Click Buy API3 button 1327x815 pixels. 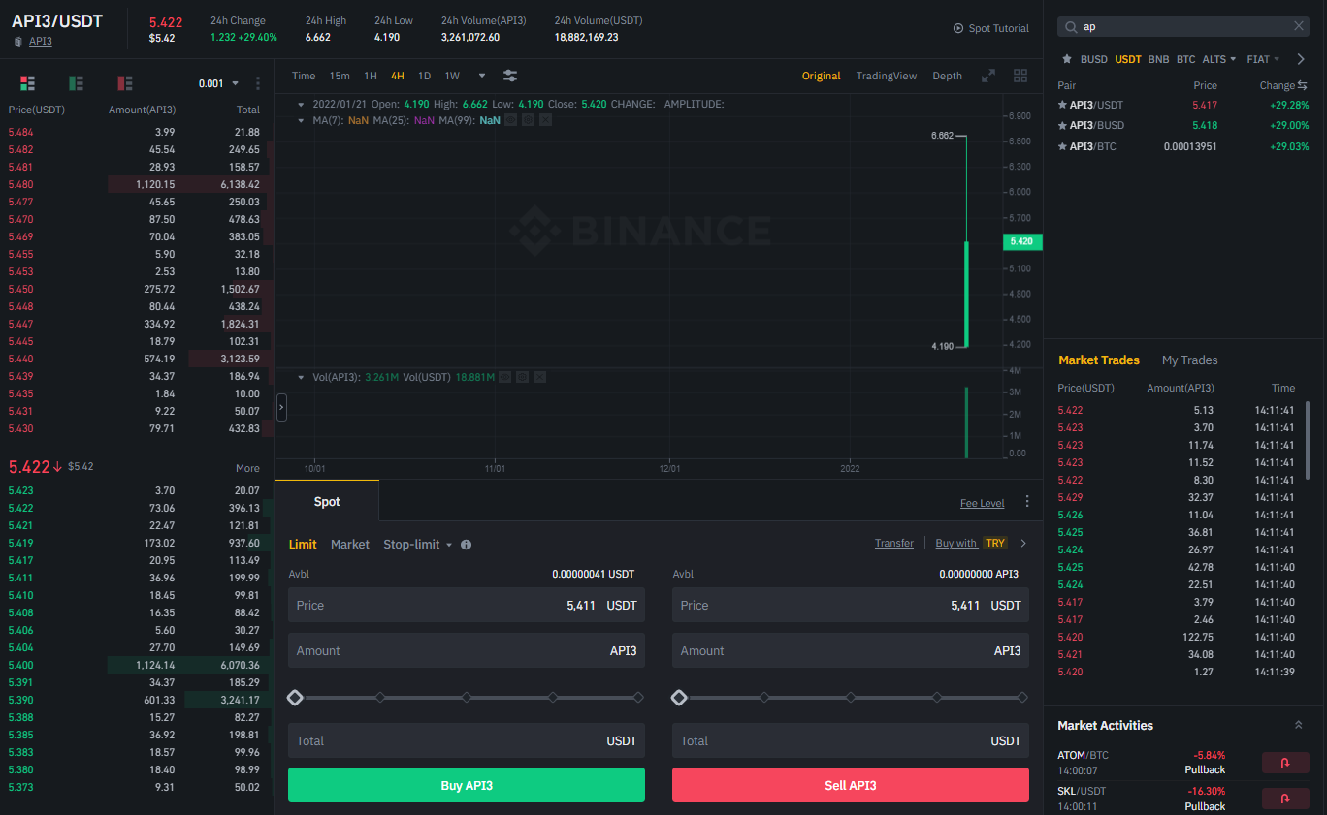[467, 785]
